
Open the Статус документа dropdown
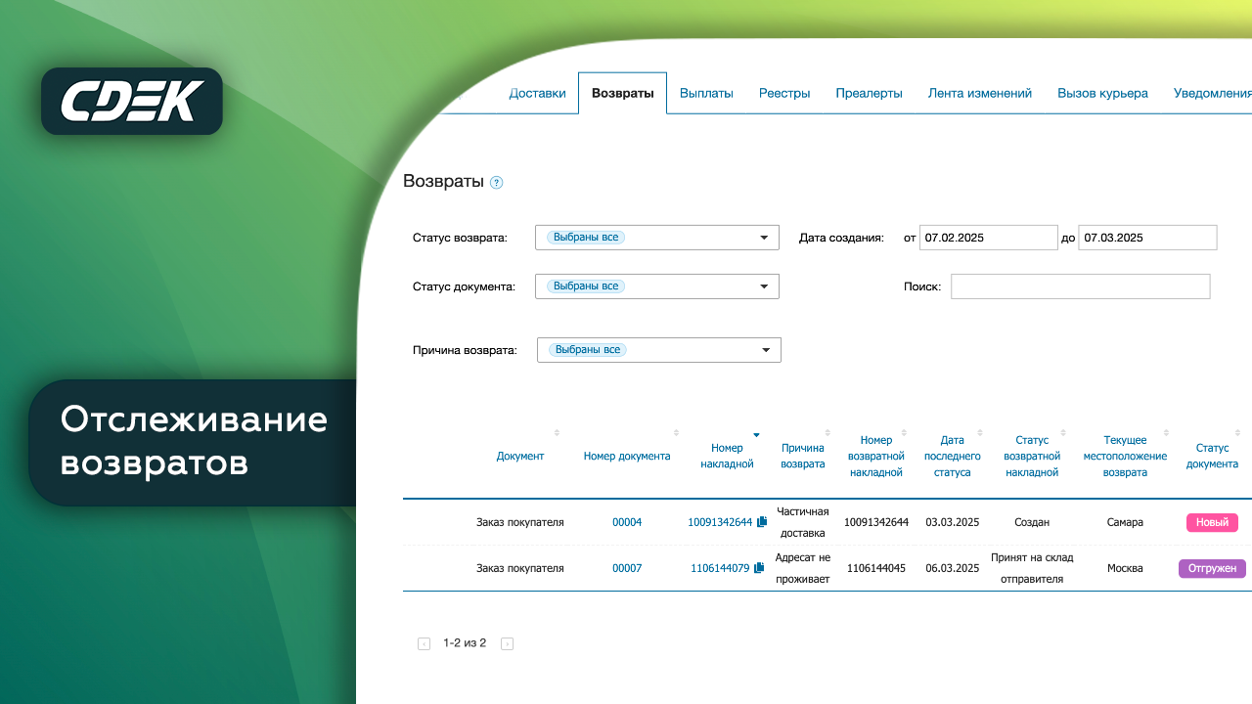764,286
